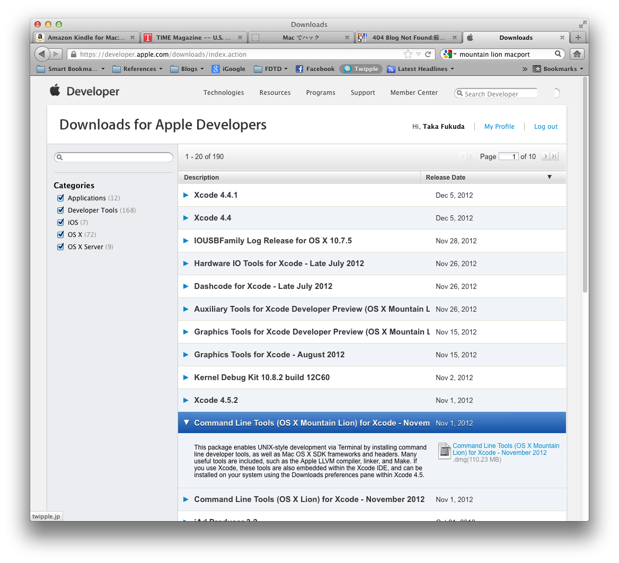Click the downloads filter search box

coord(114,157)
